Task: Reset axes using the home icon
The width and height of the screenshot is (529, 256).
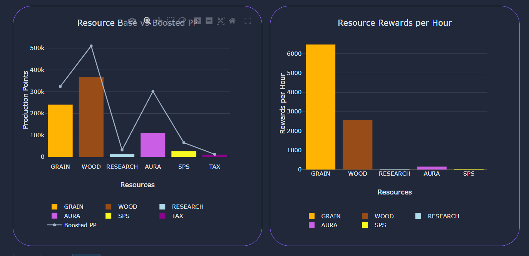Action: [232, 21]
